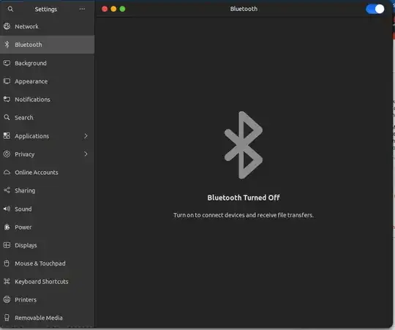Click the Bluetooth title in header bar
The height and width of the screenshot is (330, 395).
[x=244, y=9]
